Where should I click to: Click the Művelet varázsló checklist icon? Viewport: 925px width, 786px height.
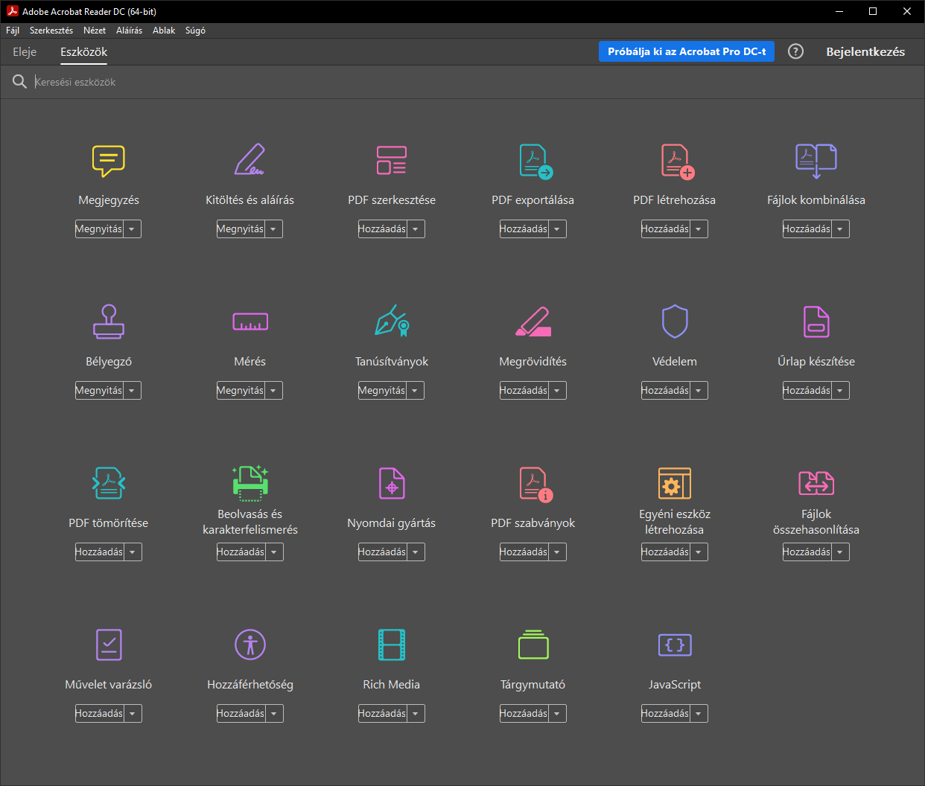[x=109, y=645]
